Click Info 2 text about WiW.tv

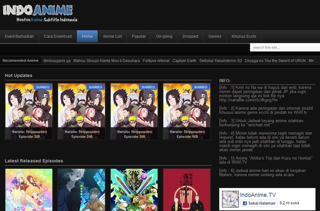(266, 110)
